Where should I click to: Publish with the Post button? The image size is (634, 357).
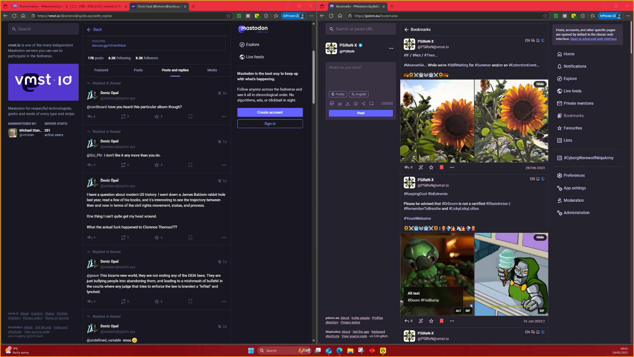click(361, 113)
